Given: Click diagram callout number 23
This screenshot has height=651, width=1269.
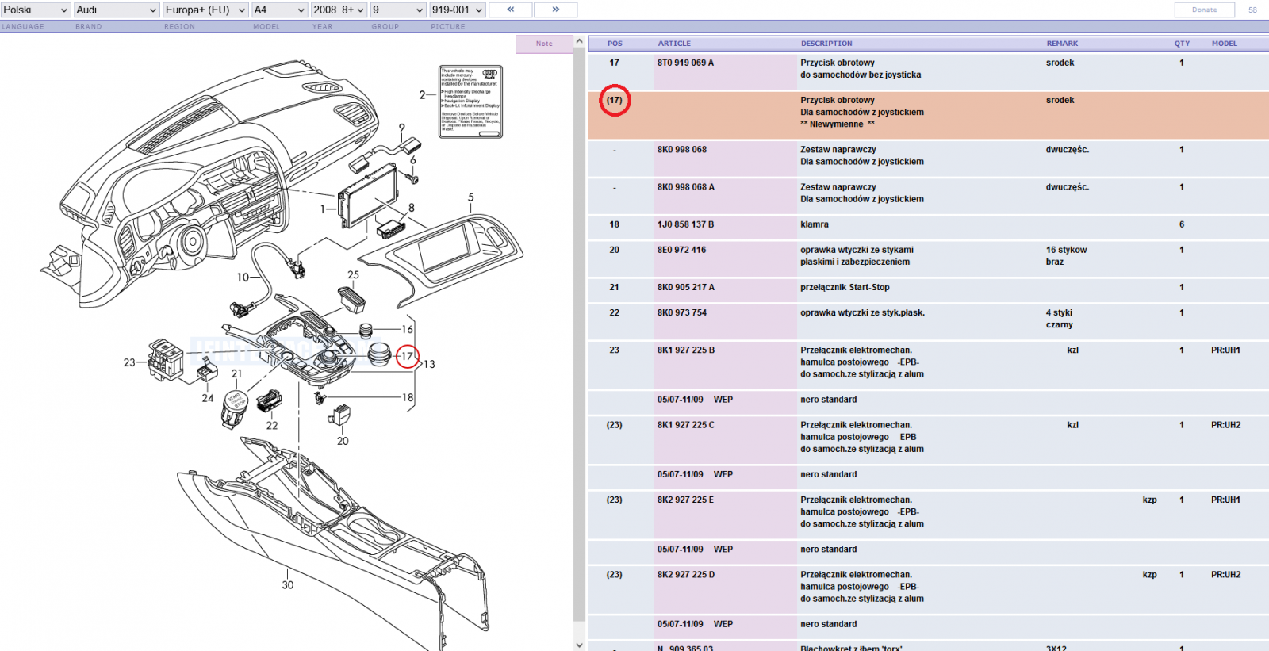Looking at the screenshot, I should tap(129, 362).
